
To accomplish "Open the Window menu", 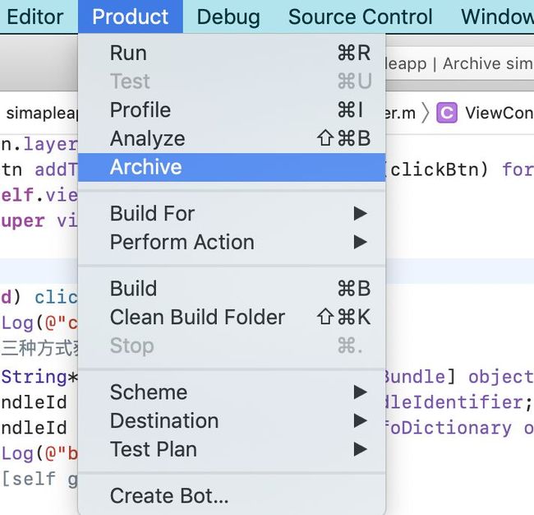I will tap(497, 16).
